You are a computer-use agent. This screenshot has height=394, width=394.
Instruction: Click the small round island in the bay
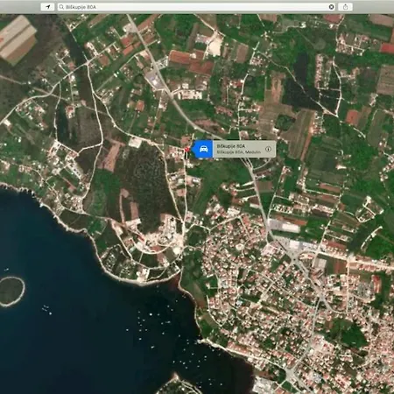11,292
